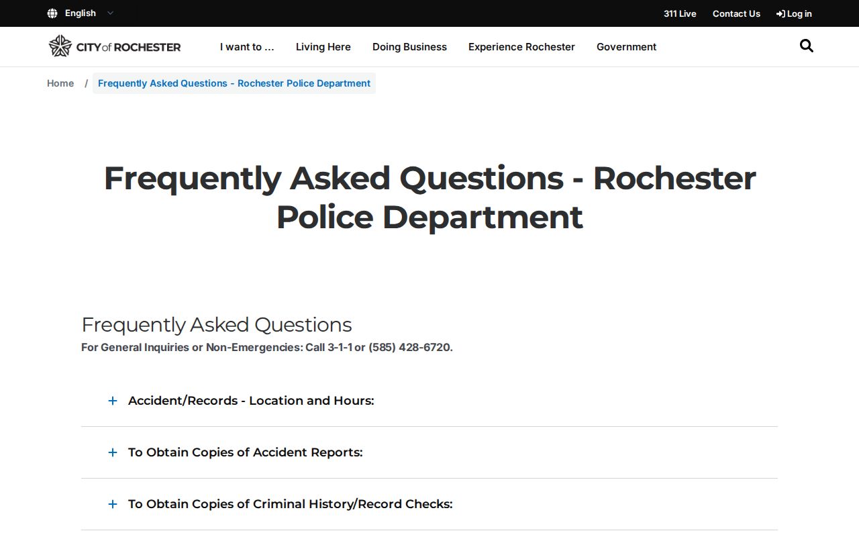Click the main page title heading
This screenshot has height=537, width=859.
[x=429, y=197]
